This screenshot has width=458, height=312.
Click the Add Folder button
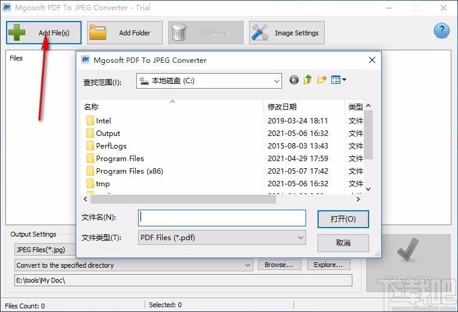coord(125,32)
